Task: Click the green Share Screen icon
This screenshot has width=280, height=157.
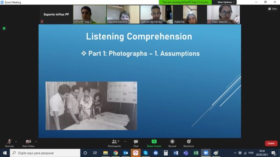Action: click(154, 142)
